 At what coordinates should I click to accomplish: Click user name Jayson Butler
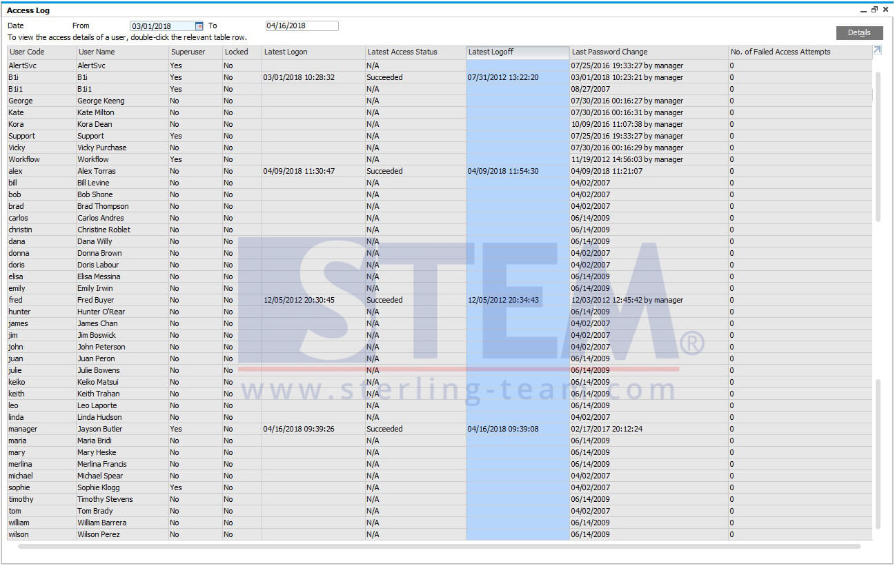pos(100,429)
